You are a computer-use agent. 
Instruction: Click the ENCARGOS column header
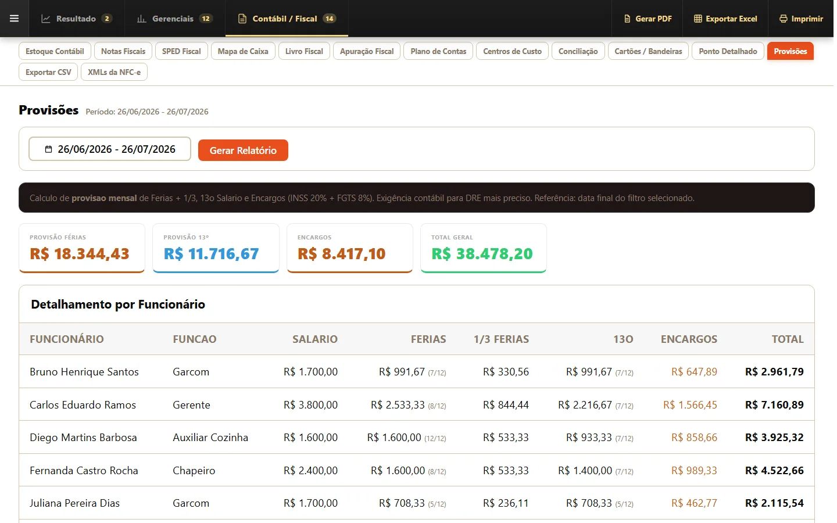click(x=689, y=339)
